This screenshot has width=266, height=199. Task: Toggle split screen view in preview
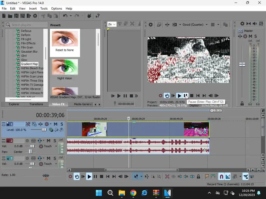(x=174, y=25)
